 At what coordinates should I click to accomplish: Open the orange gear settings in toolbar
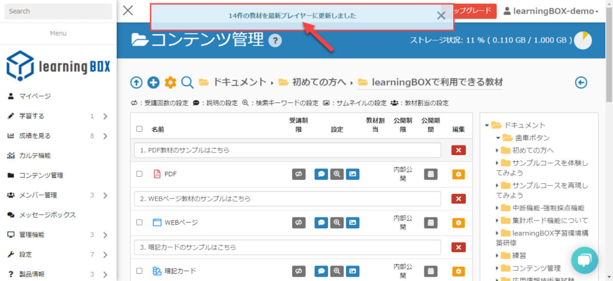point(171,82)
